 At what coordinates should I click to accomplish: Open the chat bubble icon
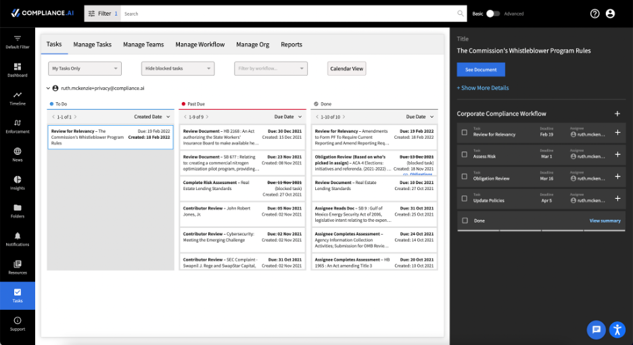click(x=596, y=329)
